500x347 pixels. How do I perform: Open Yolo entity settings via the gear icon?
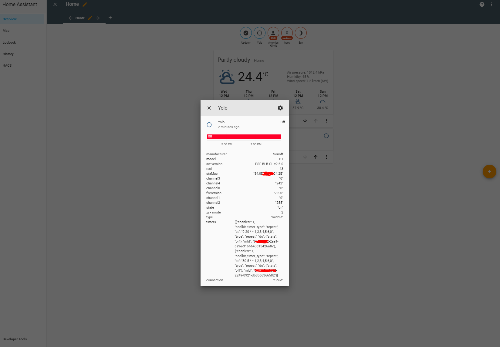click(x=280, y=108)
